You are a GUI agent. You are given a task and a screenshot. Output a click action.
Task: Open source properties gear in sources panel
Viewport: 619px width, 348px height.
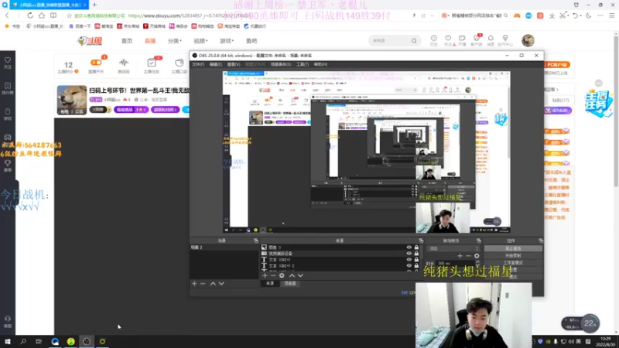(282, 275)
